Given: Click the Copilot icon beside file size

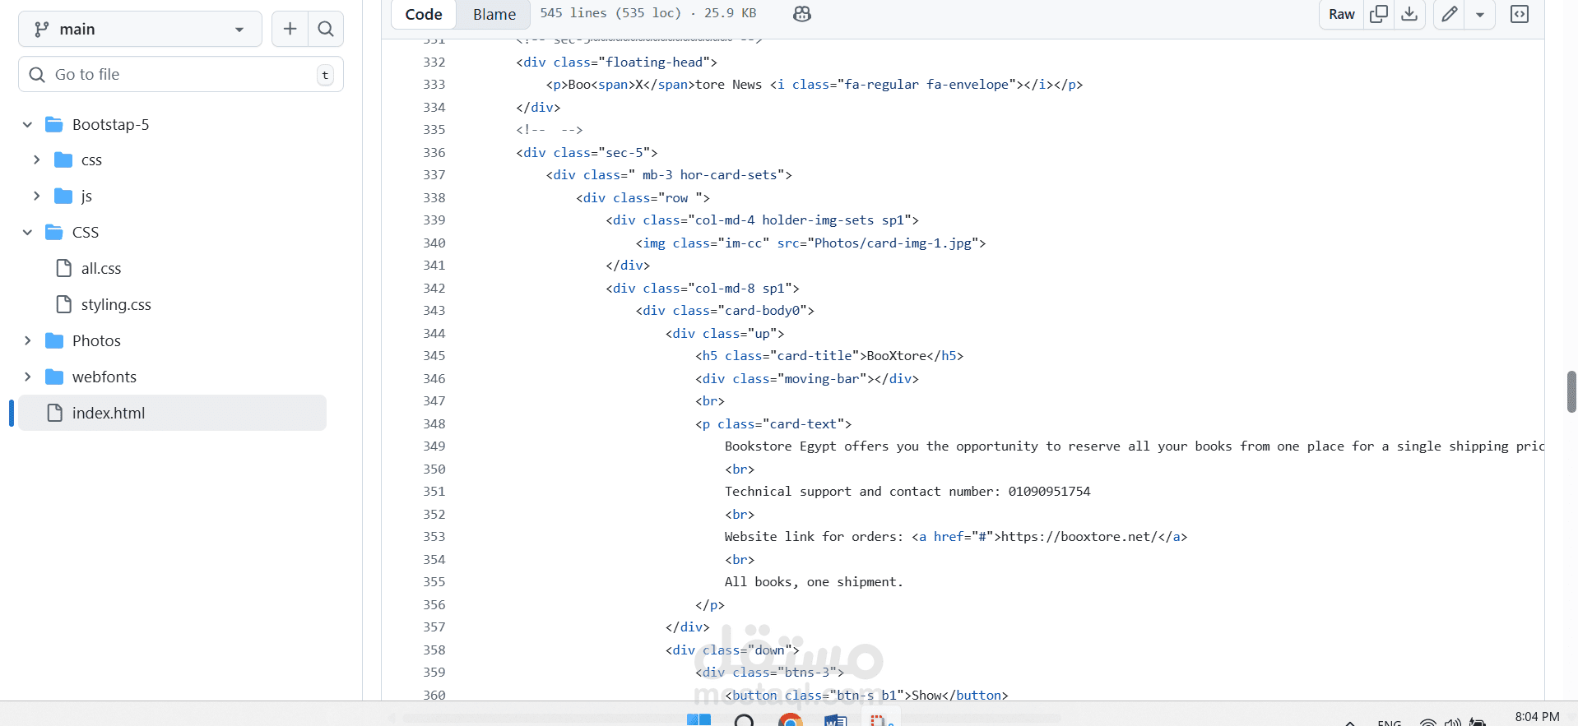Looking at the screenshot, I should pyautogui.click(x=801, y=14).
